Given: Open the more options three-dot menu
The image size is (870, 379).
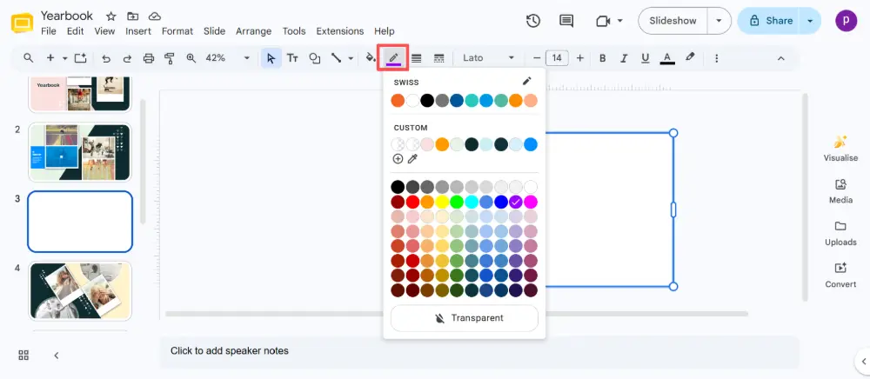Looking at the screenshot, I should click(716, 57).
